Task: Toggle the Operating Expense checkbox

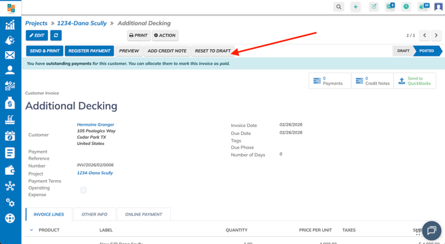Action: 83,190
